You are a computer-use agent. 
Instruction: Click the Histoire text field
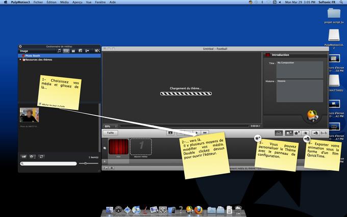point(300,91)
